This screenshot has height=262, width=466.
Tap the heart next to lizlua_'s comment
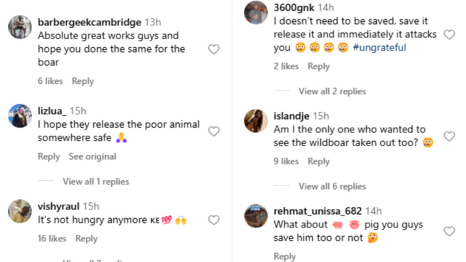pos(214,132)
